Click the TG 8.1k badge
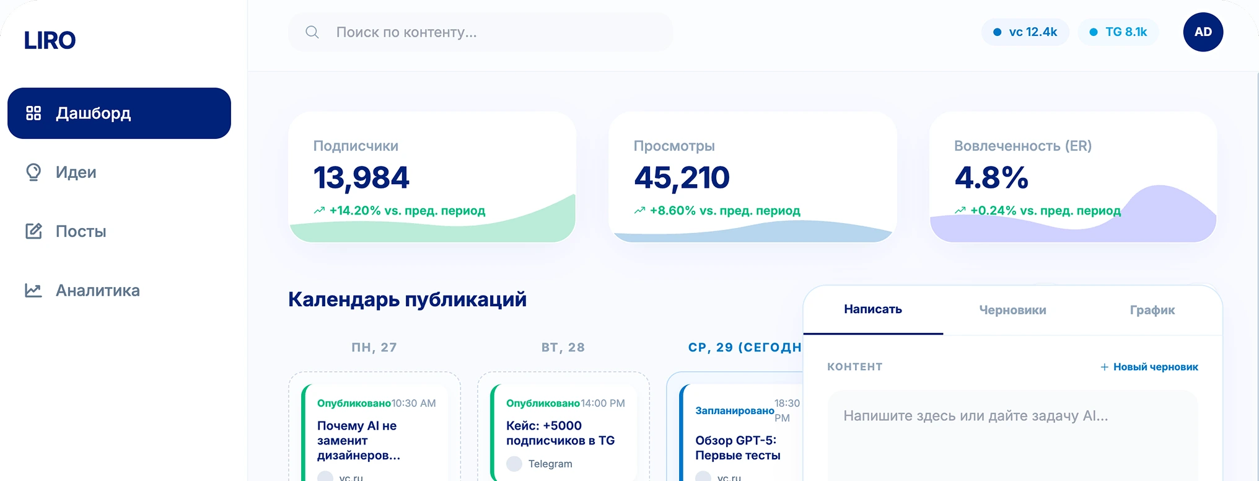This screenshot has width=1259, height=481. [x=1118, y=32]
